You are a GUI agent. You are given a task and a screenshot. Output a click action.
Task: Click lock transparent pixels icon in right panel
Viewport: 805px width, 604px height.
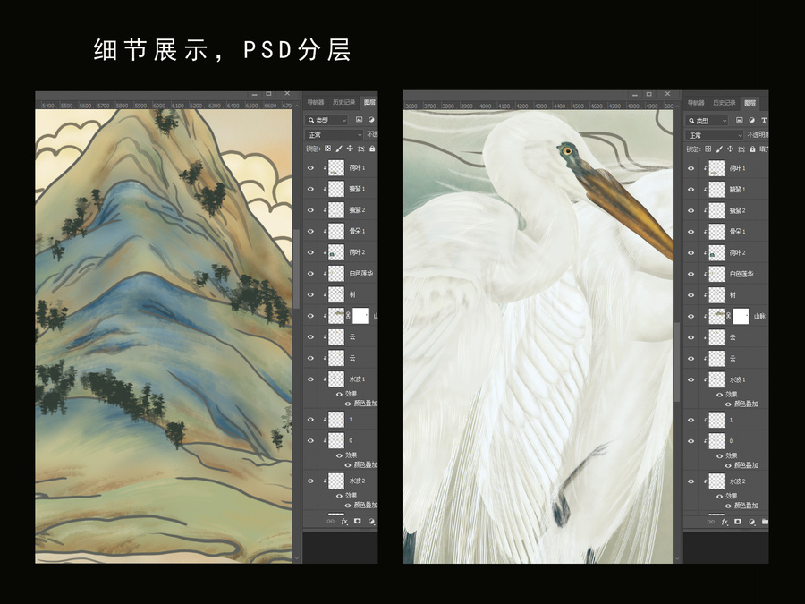708,149
